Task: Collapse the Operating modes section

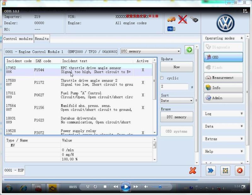Action: tap(242, 38)
